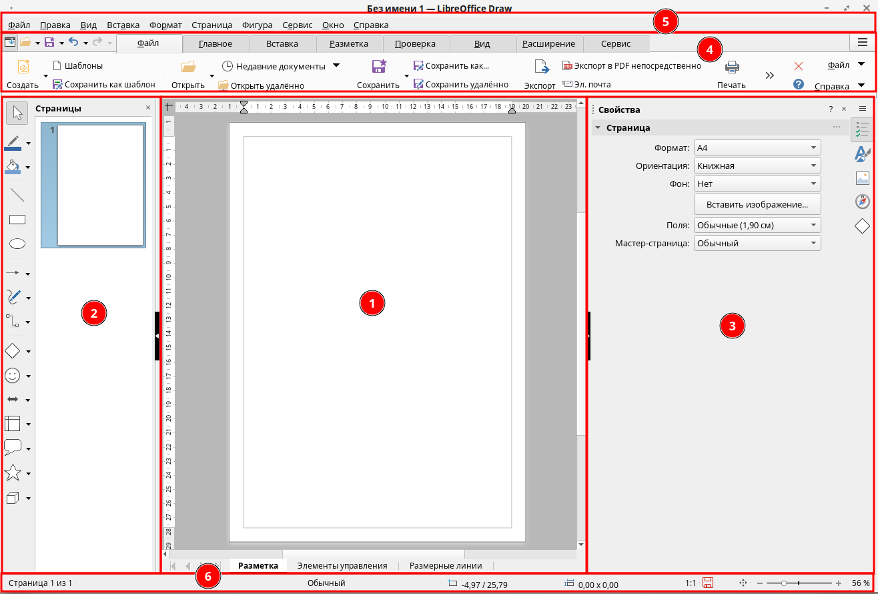Viewport: 878px width, 594px height.
Task: Open the Фигура menu
Action: (x=257, y=25)
